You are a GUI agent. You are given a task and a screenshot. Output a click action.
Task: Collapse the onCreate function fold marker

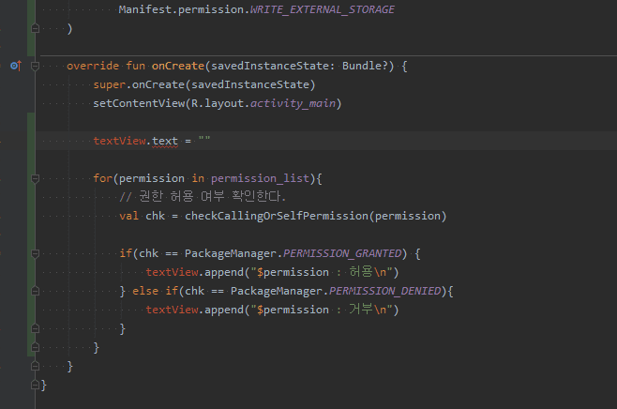[x=35, y=66]
